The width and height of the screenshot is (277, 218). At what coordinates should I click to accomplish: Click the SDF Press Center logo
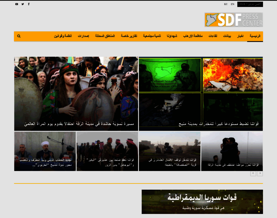[x=233, y=20]
